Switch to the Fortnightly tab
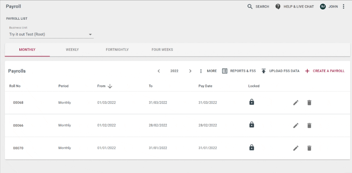This screenshot has height=173, width=352. coord(117,50)
